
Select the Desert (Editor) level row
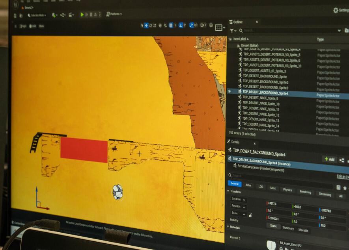click(x=288, y=45)
